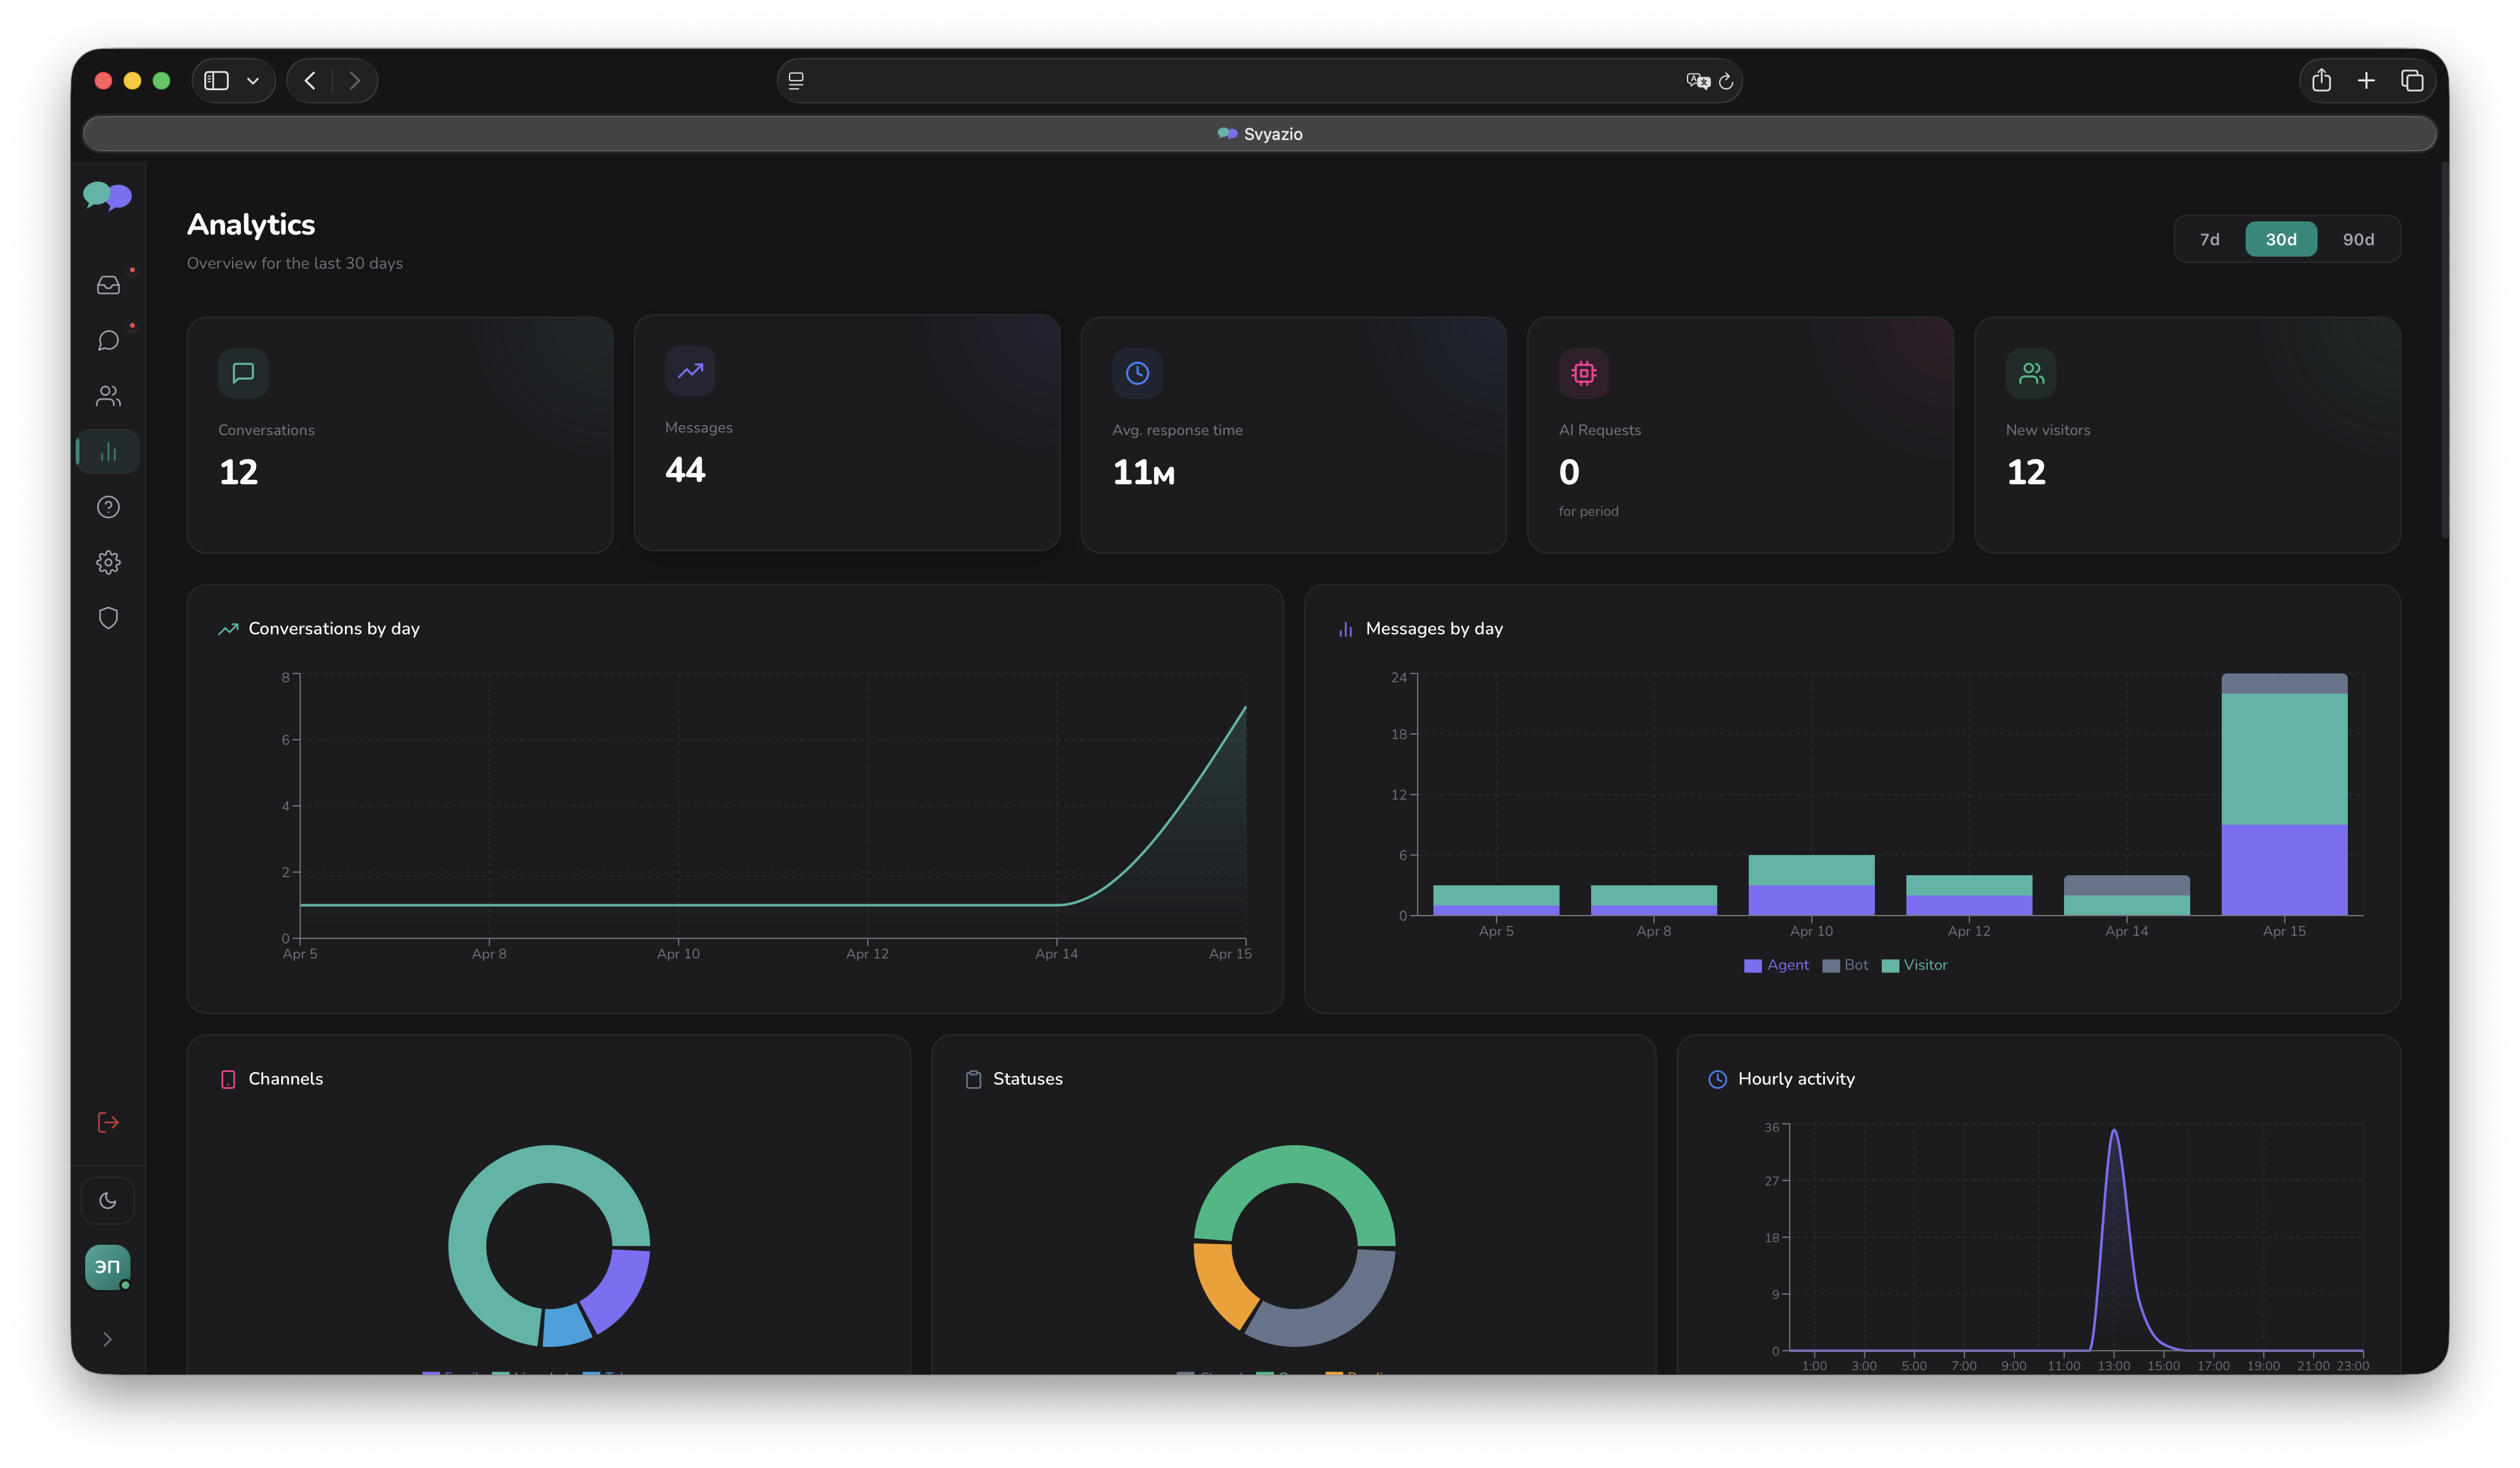Open the shield security icon in sidebar
The width and height of the screenshot is (2520, 1468).
pyautogui.click(x=108, y=618)
